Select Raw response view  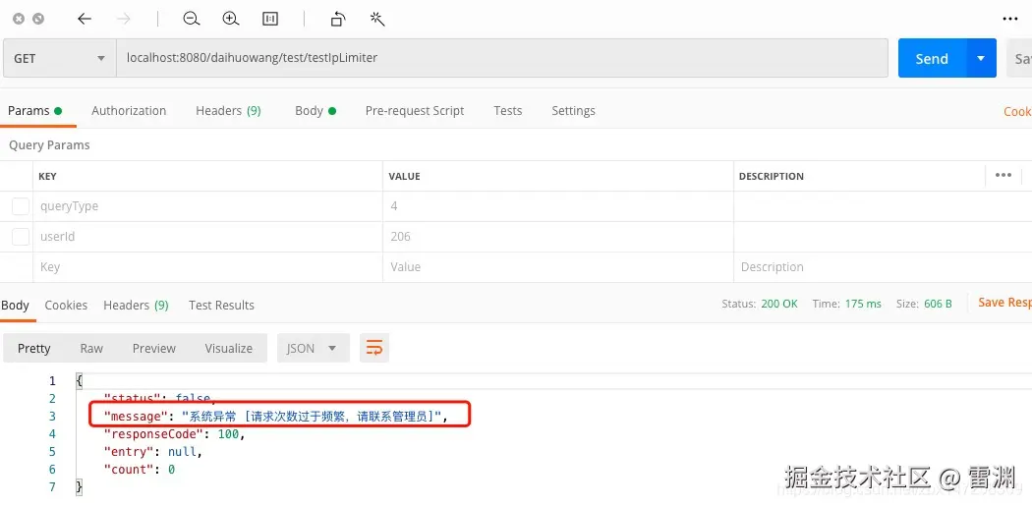[x=91, y=348]
